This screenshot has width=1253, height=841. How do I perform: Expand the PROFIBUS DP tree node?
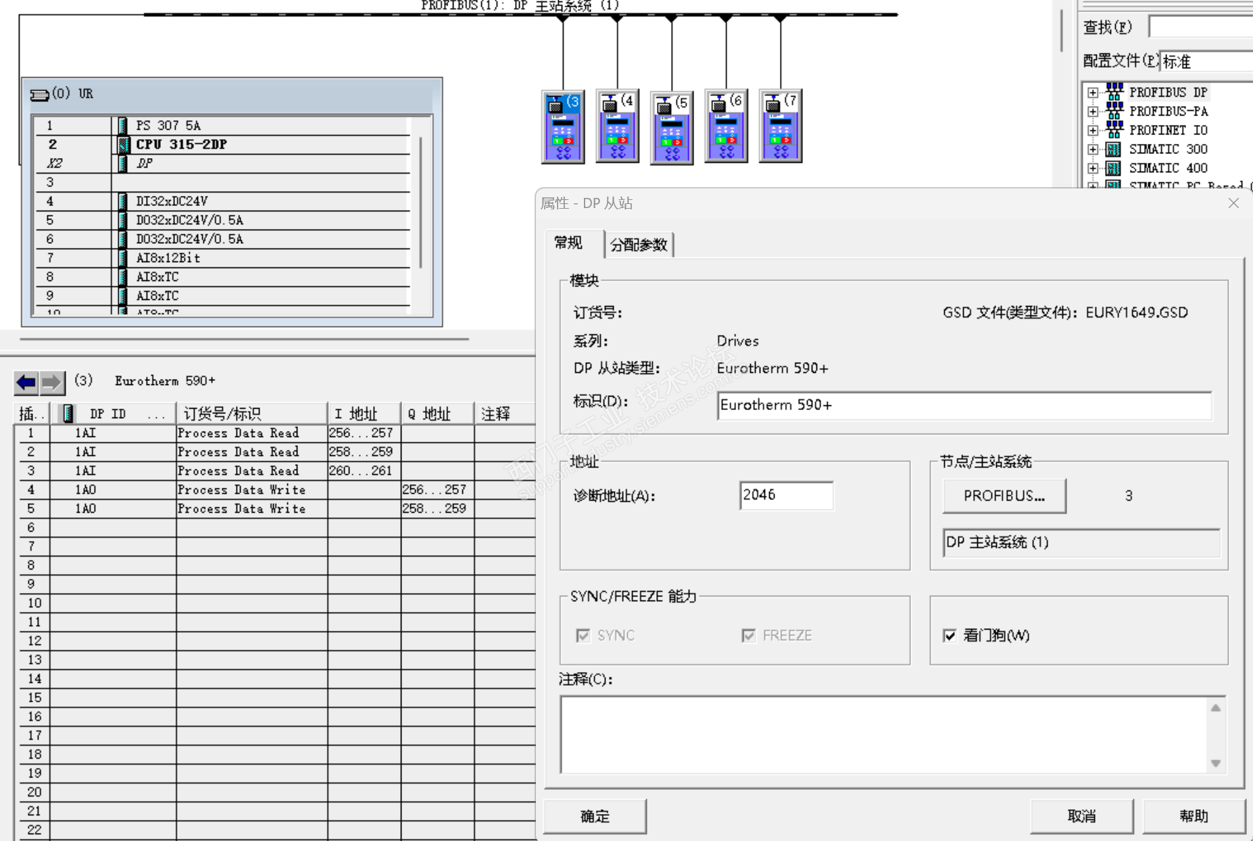pos(1093,93)
